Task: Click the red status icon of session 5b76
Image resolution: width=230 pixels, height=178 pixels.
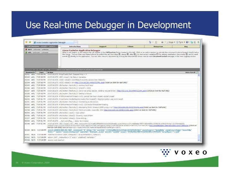Action: pyautogui.click(x=26, y=49)
